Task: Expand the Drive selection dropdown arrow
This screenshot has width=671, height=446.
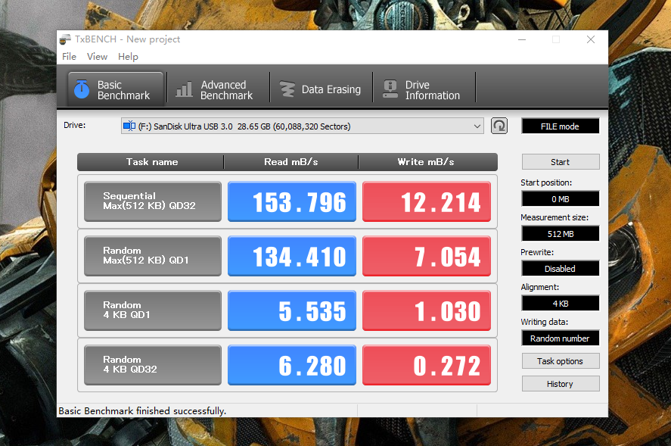Action: tap(477, 126)
